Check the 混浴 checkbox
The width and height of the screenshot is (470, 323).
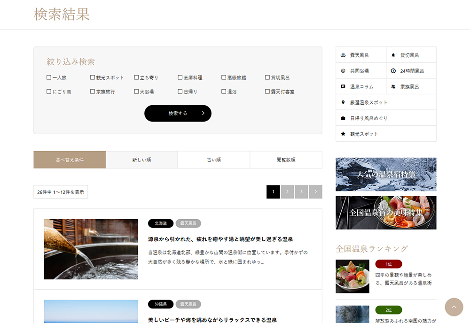[224, 92]
